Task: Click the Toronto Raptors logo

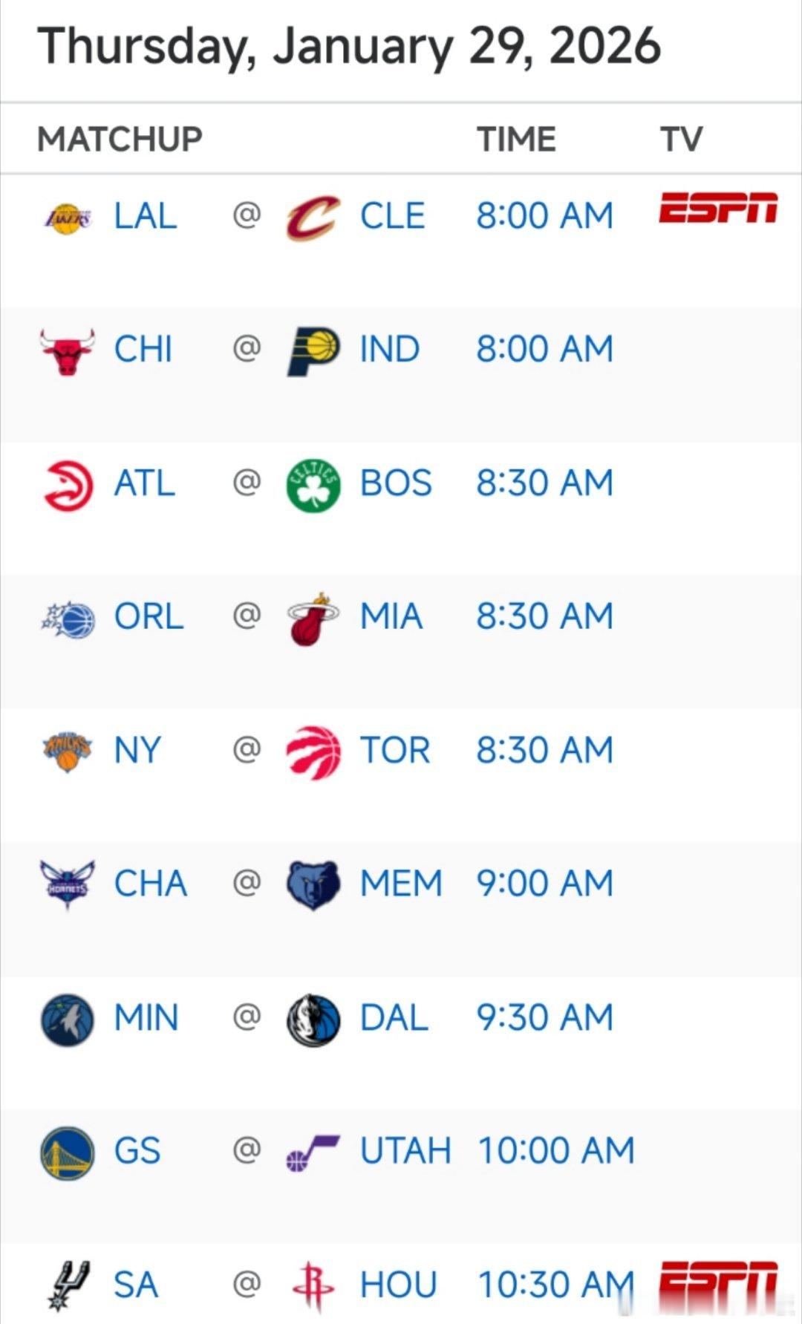Action: coord(313,752)
